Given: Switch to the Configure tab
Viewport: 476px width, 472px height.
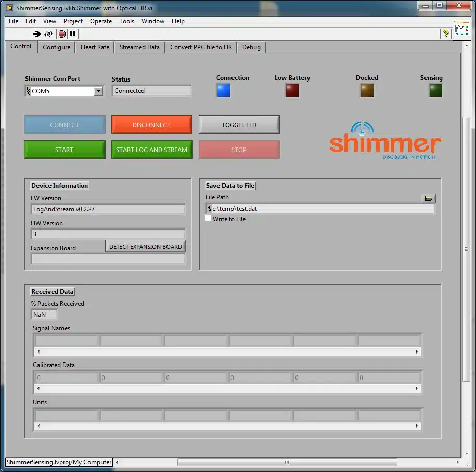Looking at the screenshot, I should (57, 47).
